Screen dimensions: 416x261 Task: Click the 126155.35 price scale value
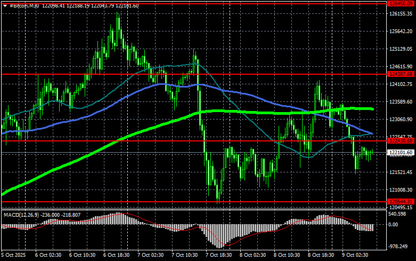(401, 13)
